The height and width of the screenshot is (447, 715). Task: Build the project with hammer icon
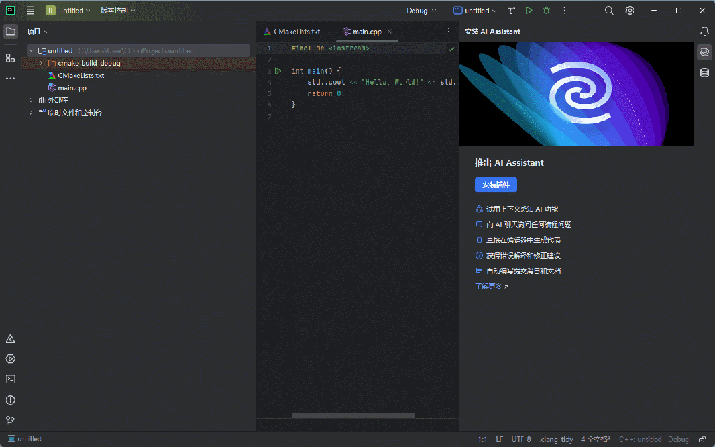pos(511,10)
